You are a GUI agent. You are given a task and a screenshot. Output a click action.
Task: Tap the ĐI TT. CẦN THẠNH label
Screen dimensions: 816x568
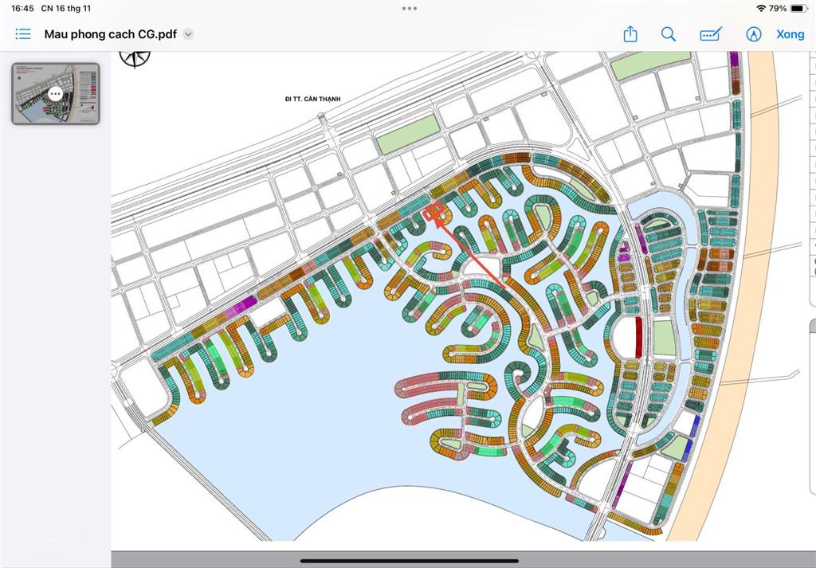312,99
